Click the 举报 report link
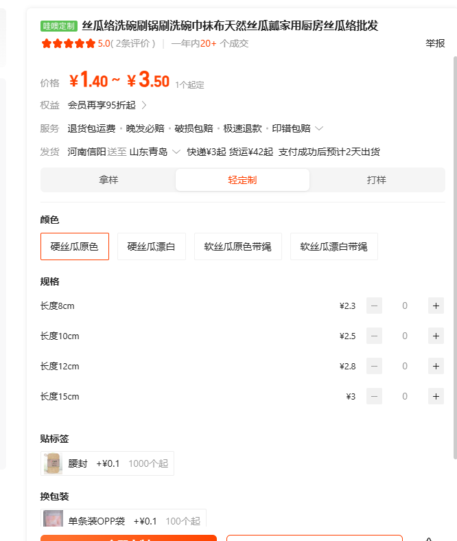This screenshot has height=541, width=457. click(435, 43)
